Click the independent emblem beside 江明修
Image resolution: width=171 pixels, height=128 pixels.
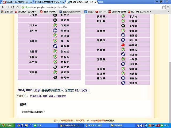point(55,77)
